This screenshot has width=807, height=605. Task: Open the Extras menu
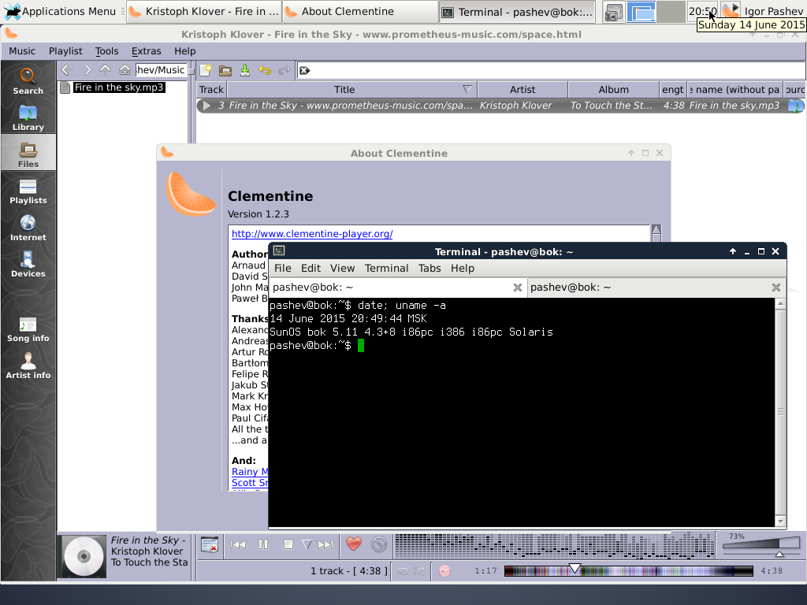(146, 51)
